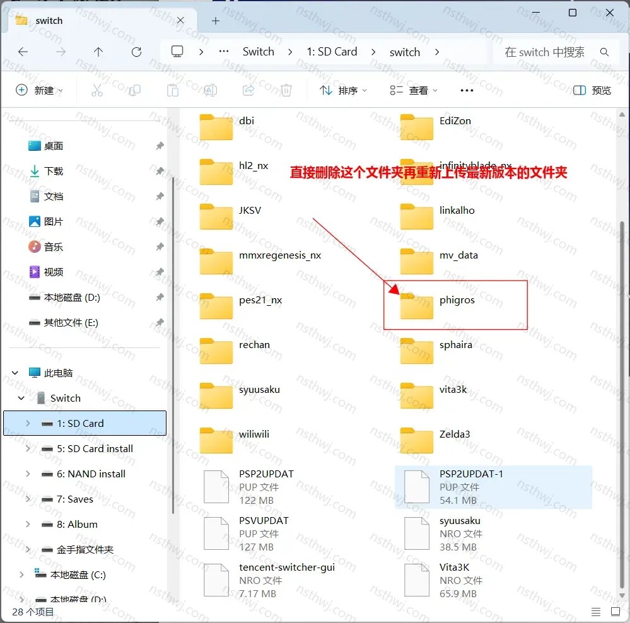Add a new tab with plus button
Screen dimensions: 630x623
(216, 20)
